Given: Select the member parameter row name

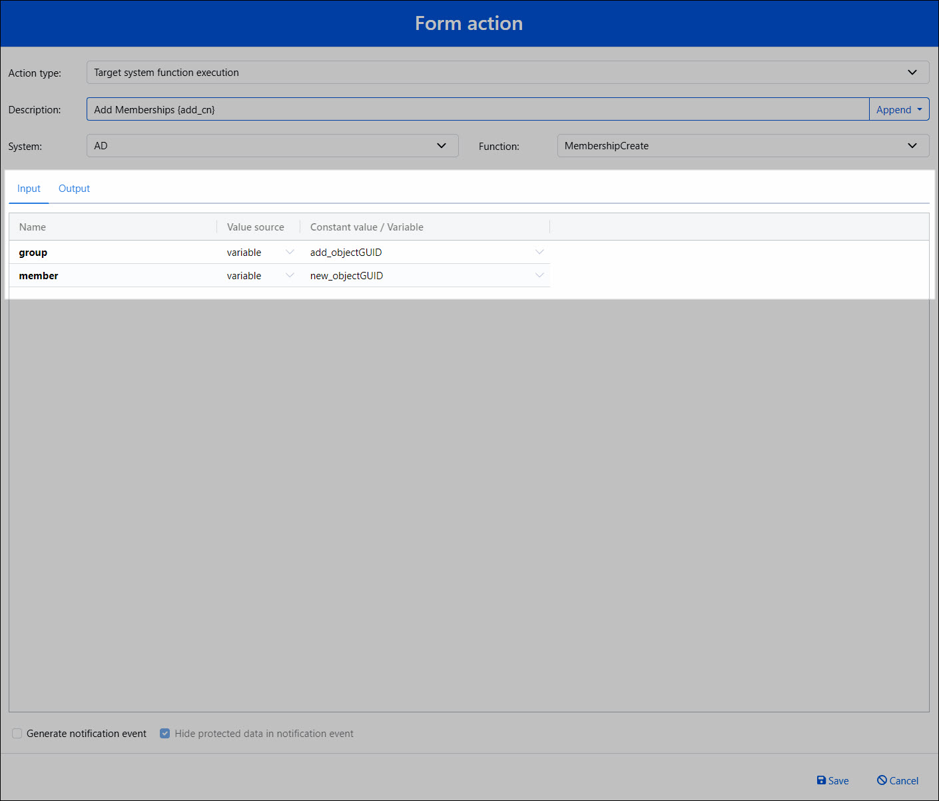Looking at the screenshot, I should 39,276.
